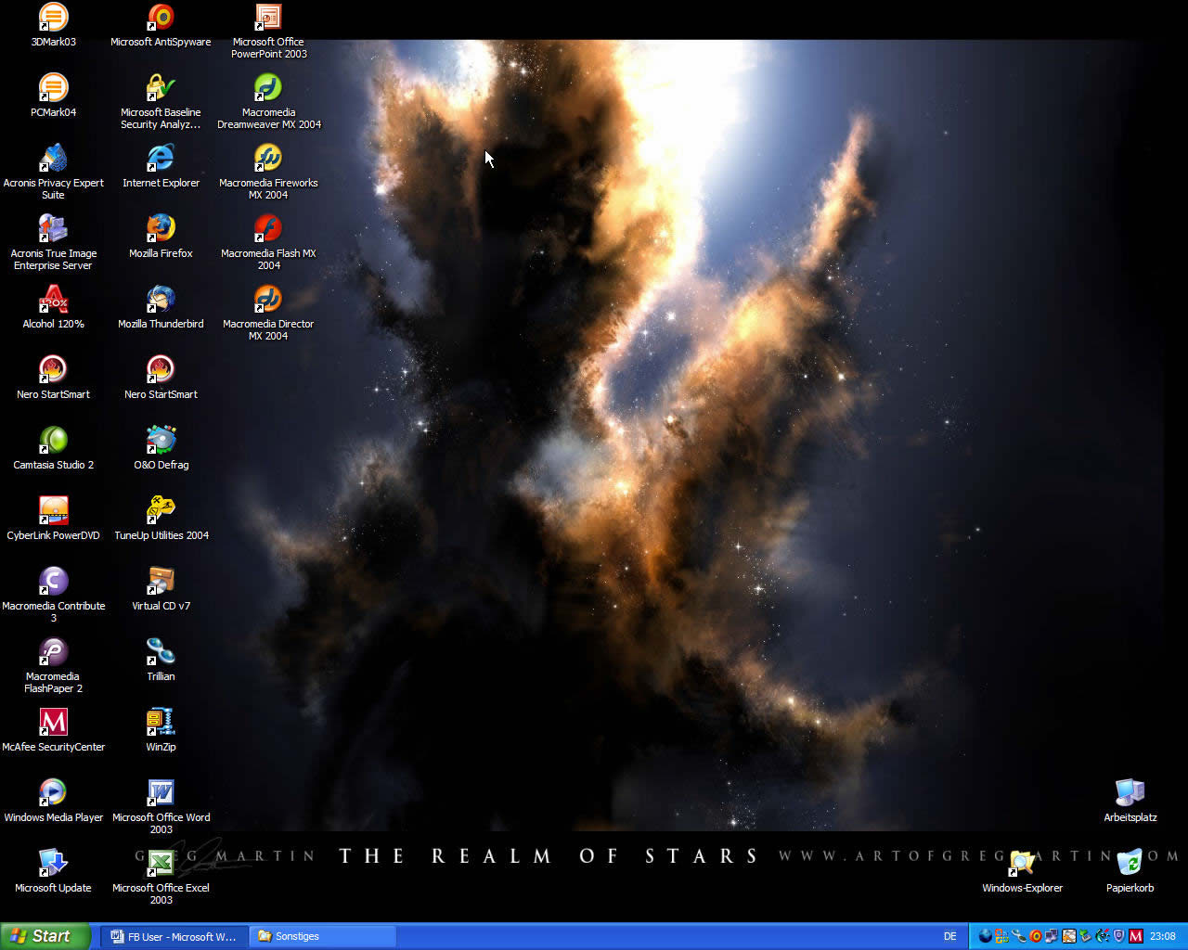
Task: Click Microsoft Office Excel 2003 icon
Action: pos(161,877)
